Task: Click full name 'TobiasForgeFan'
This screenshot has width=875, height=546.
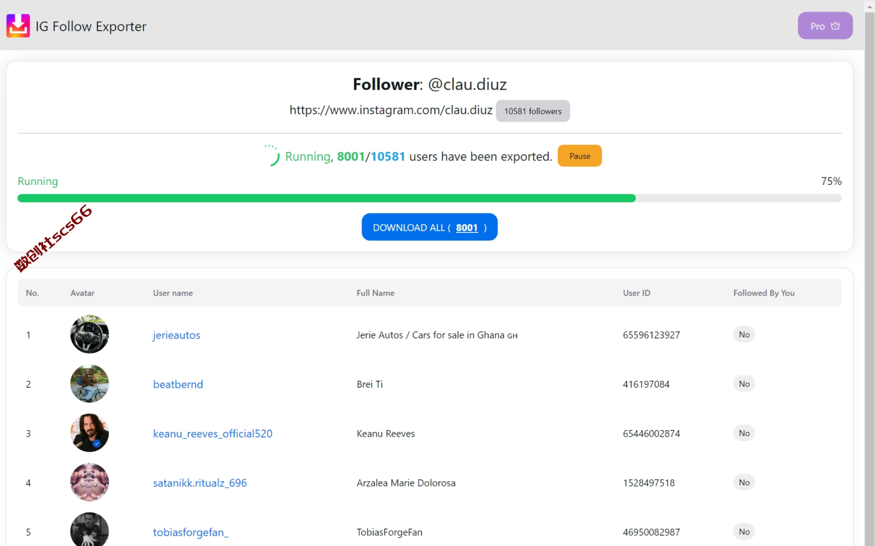Action: click(390, 532)
